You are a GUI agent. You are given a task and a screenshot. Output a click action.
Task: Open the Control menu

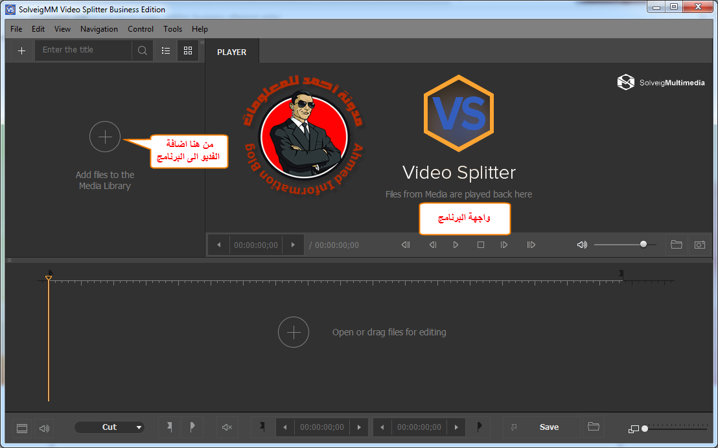[x=141, y=29]
